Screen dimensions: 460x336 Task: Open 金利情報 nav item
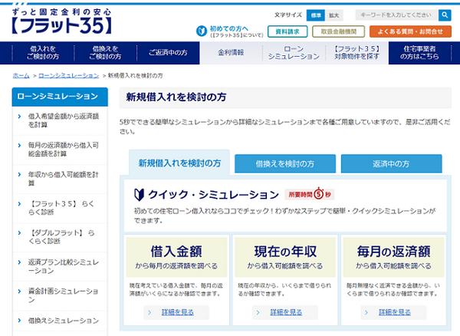pyautogui.click(x=231, y=53)
